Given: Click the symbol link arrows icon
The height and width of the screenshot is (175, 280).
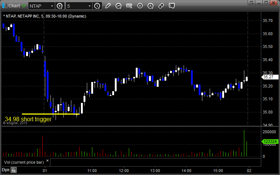Looking at the screenshot, I should coord(161,6).
